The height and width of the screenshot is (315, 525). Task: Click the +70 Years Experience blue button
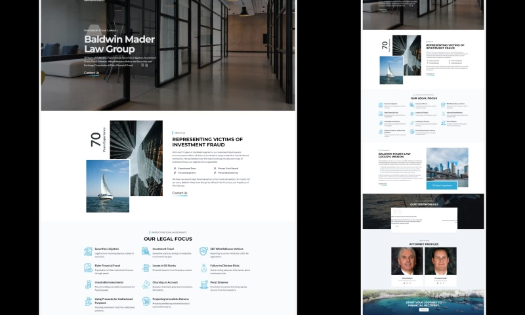click(x=442, y=186)
